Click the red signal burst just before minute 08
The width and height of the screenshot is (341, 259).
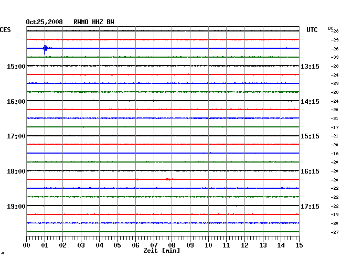click(x=168, y=179)
